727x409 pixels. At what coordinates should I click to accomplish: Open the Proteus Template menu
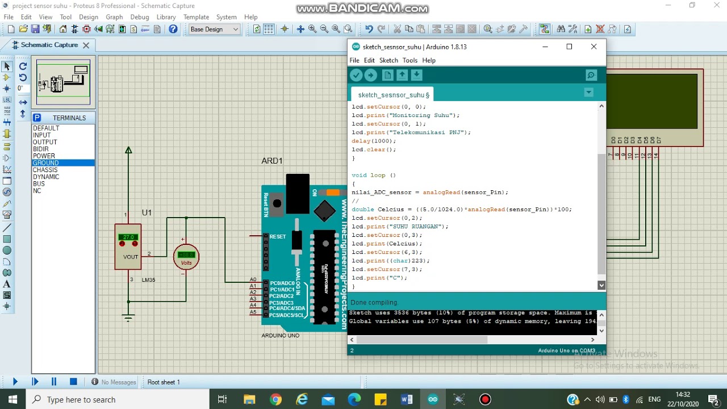[x=196, y=17]
